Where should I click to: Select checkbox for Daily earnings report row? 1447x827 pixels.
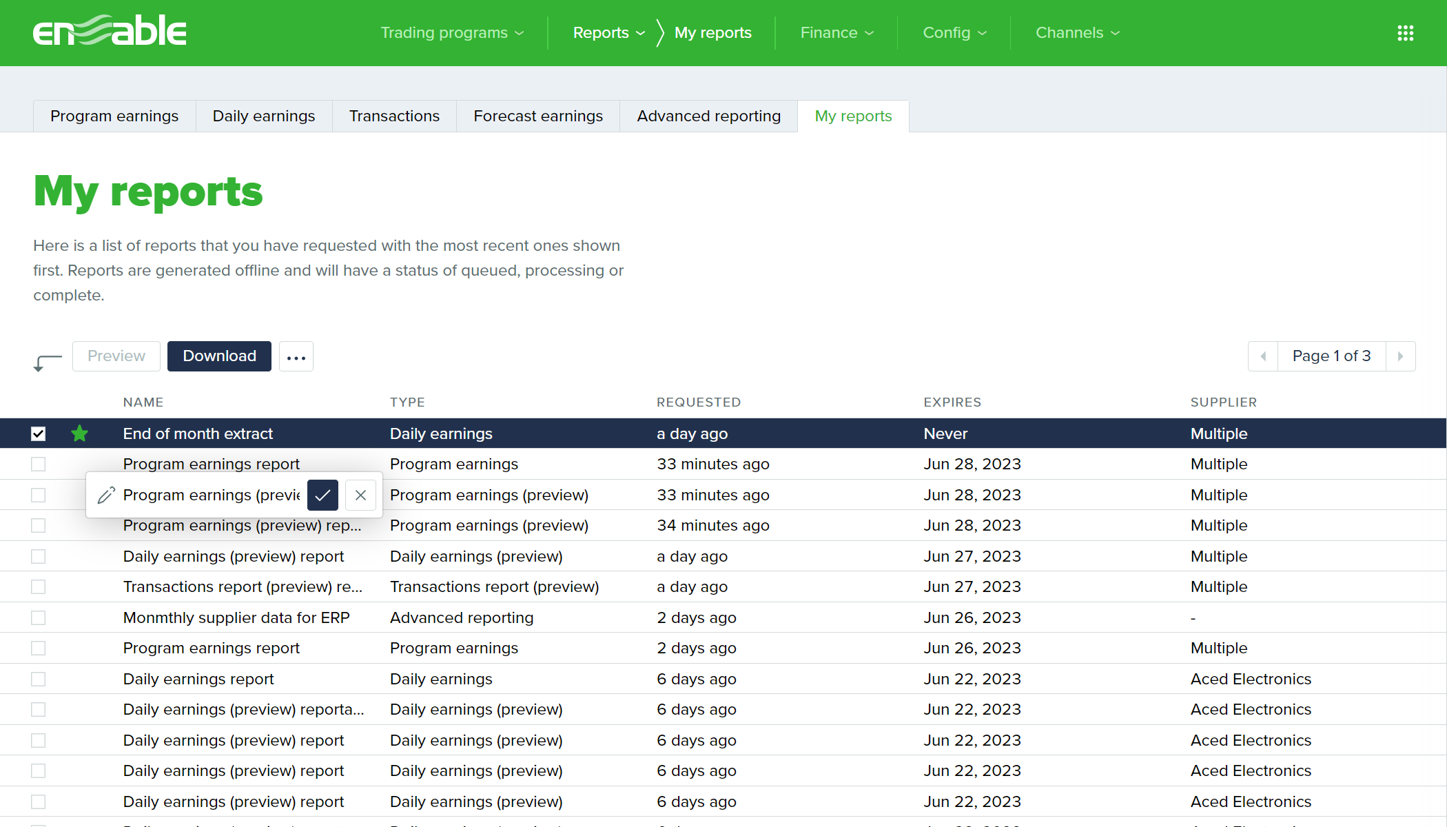click(x=39, y=679)
